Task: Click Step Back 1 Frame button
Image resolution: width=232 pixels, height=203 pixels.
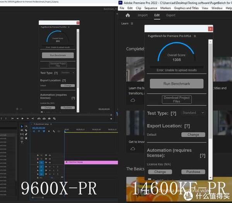Action: (x=17, y=119)
